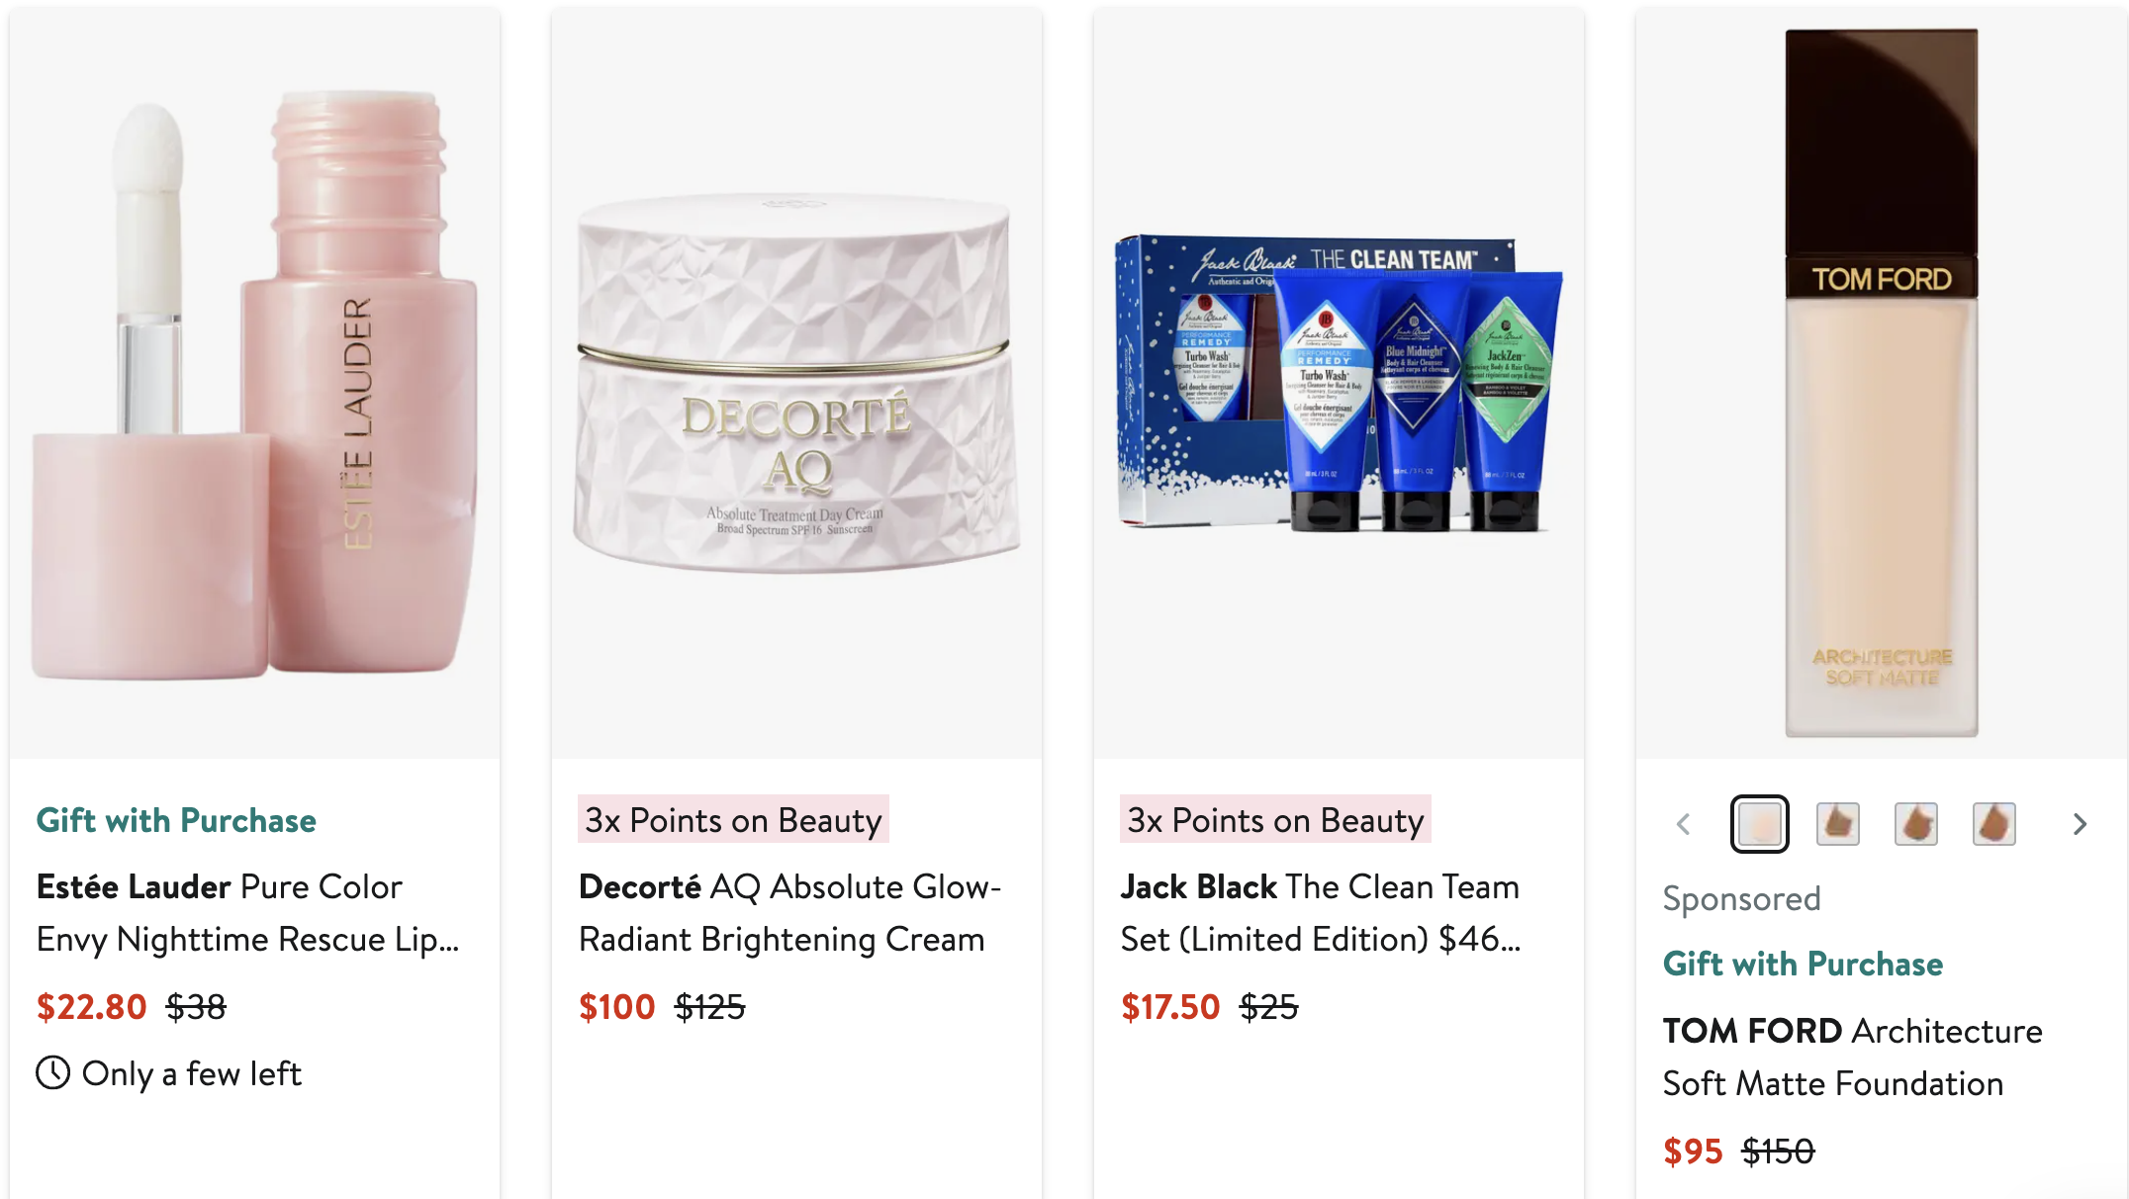Open Decorté AQ Absolute Glow-Radiant Cream link
Screen dimensions: 2129x1199
(789, 913)
